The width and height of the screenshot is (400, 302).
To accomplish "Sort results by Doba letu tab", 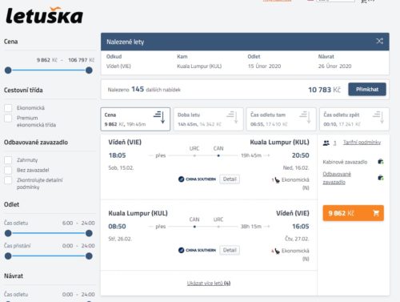I will [x=208, y=119].
